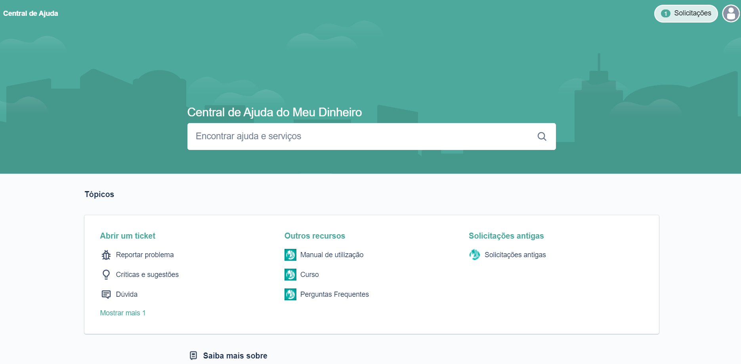Click the Perguntas Frequentes logo icon
The image size is (741, 364).
290,294
